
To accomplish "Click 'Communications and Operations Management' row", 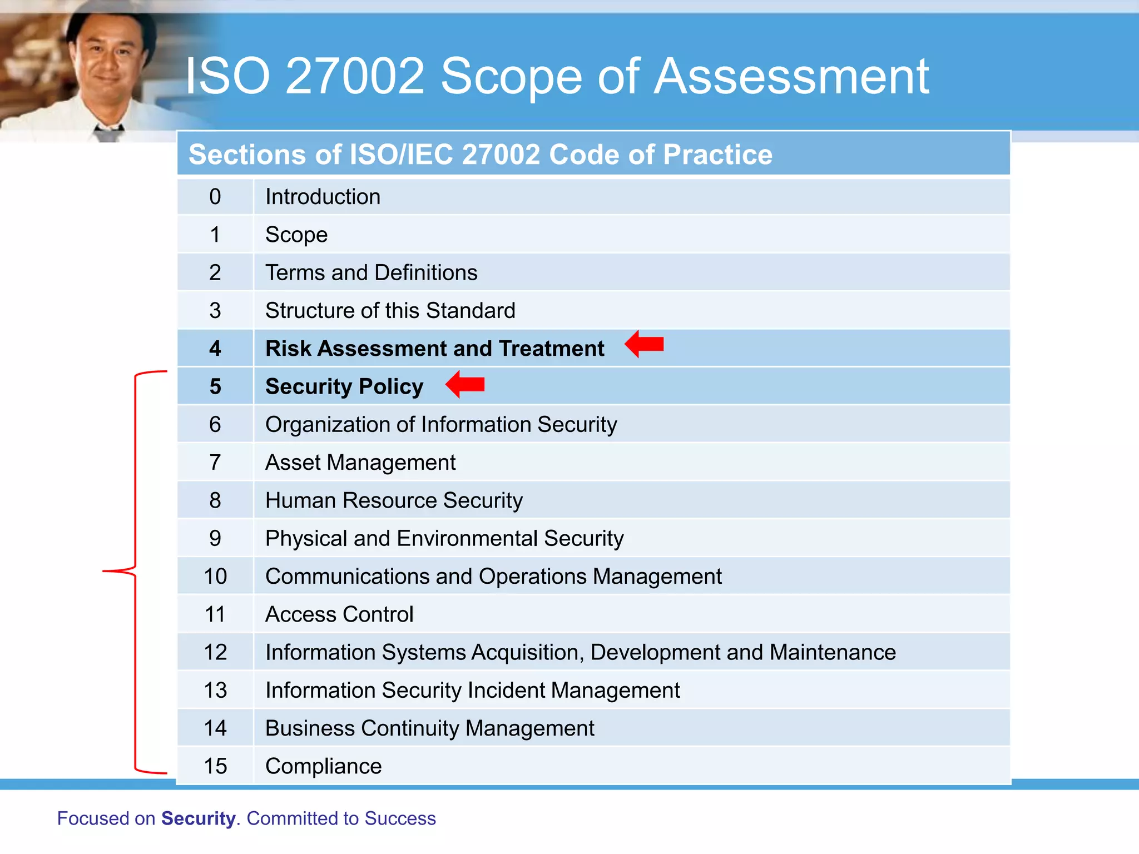I will click(593, 577).
